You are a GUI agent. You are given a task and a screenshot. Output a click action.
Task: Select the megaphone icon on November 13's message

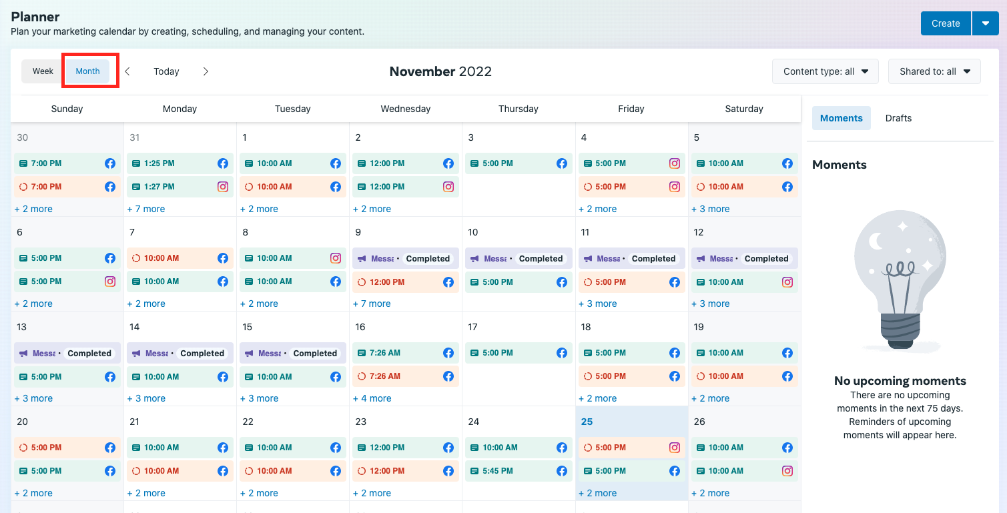tap(23, 354)
